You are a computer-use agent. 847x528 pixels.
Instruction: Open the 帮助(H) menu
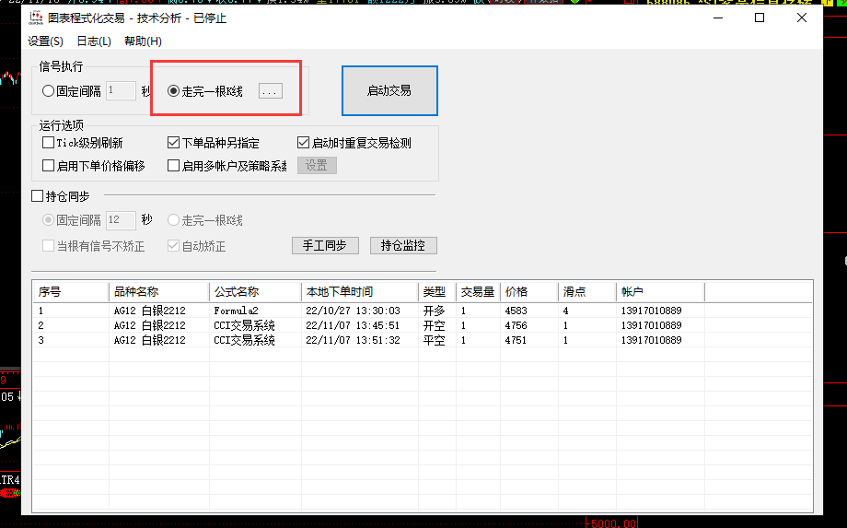[142, 41]
